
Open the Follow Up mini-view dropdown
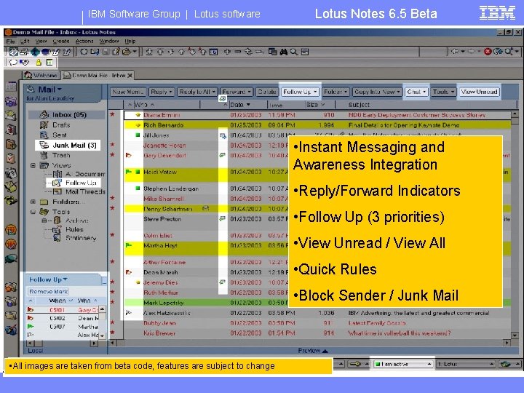pos(48,279)
